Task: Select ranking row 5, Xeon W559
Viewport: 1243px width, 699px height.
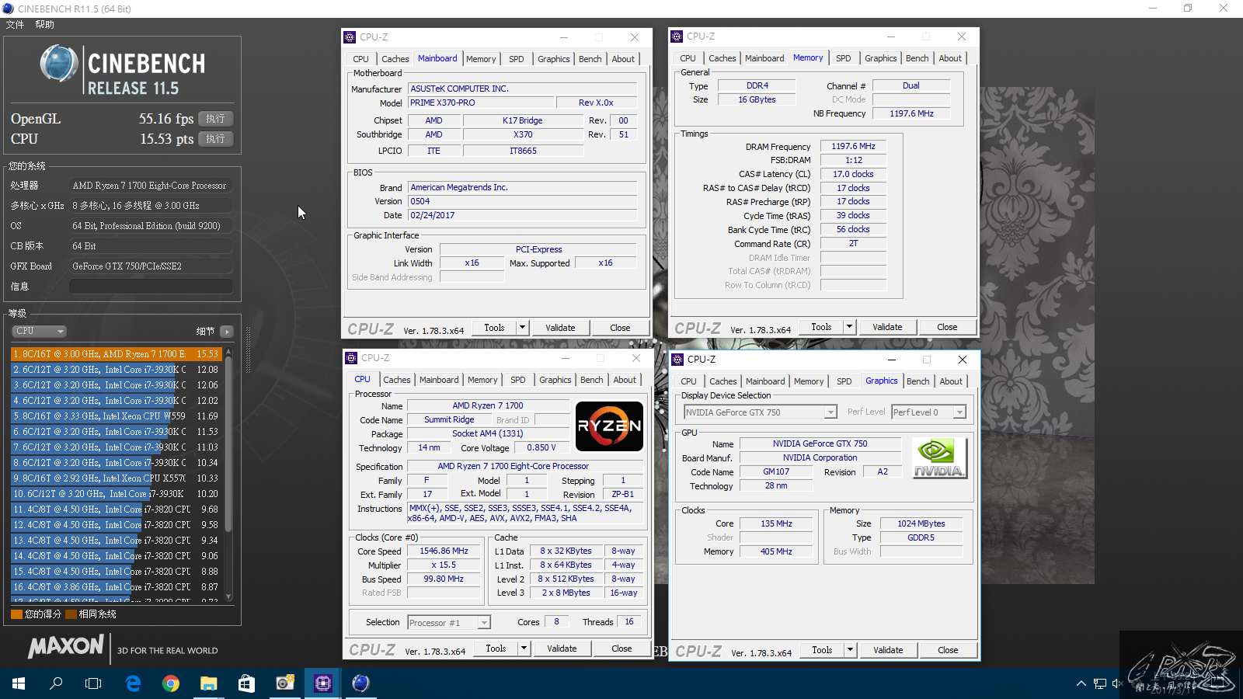Action: (x=117, y=416)
